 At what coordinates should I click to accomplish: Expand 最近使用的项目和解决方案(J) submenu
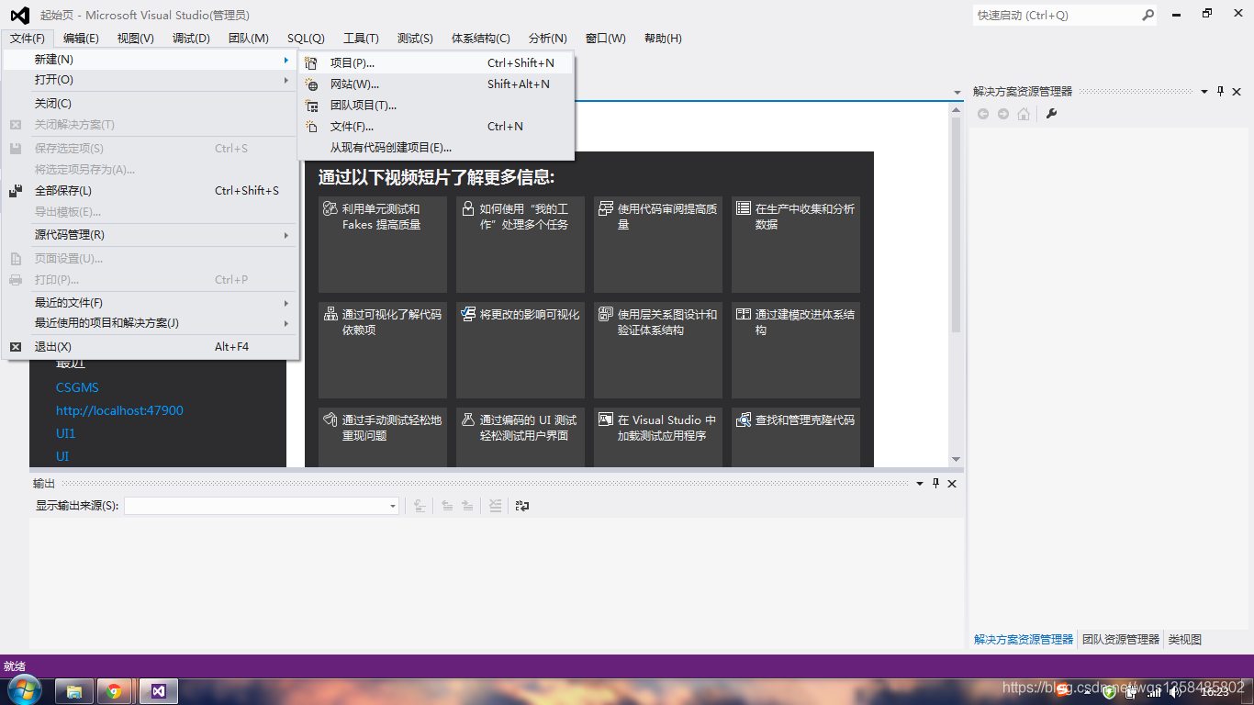pyautogui.click(x=151, y=323)
